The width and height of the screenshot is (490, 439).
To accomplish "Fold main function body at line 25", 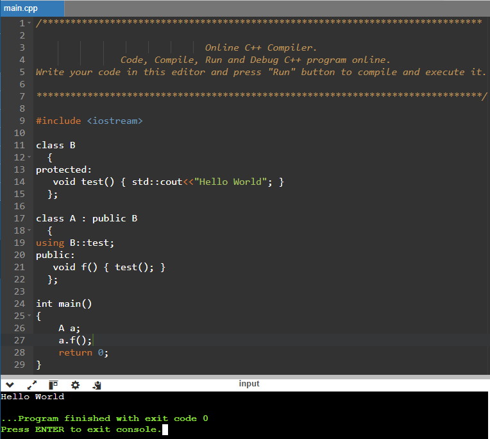I will [x=30, y=316].
